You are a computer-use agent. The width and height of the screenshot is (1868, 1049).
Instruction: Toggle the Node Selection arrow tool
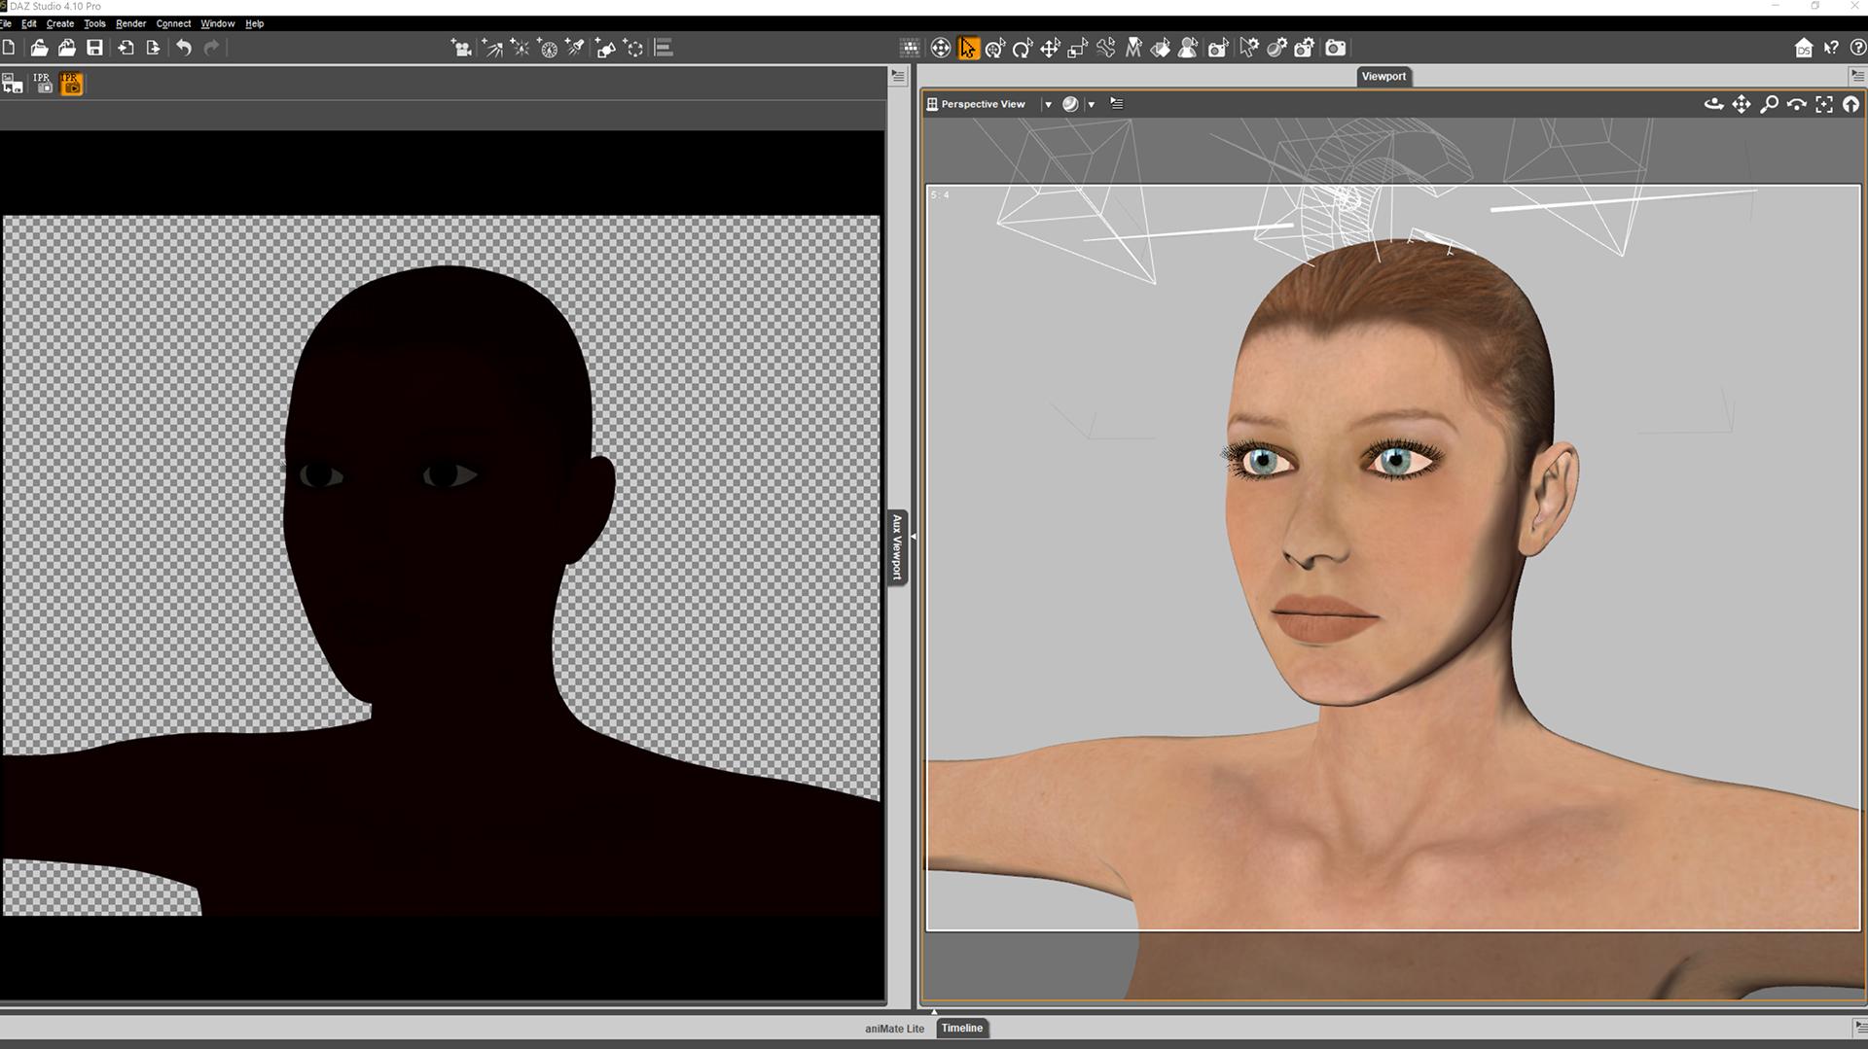tap(968, 49)
